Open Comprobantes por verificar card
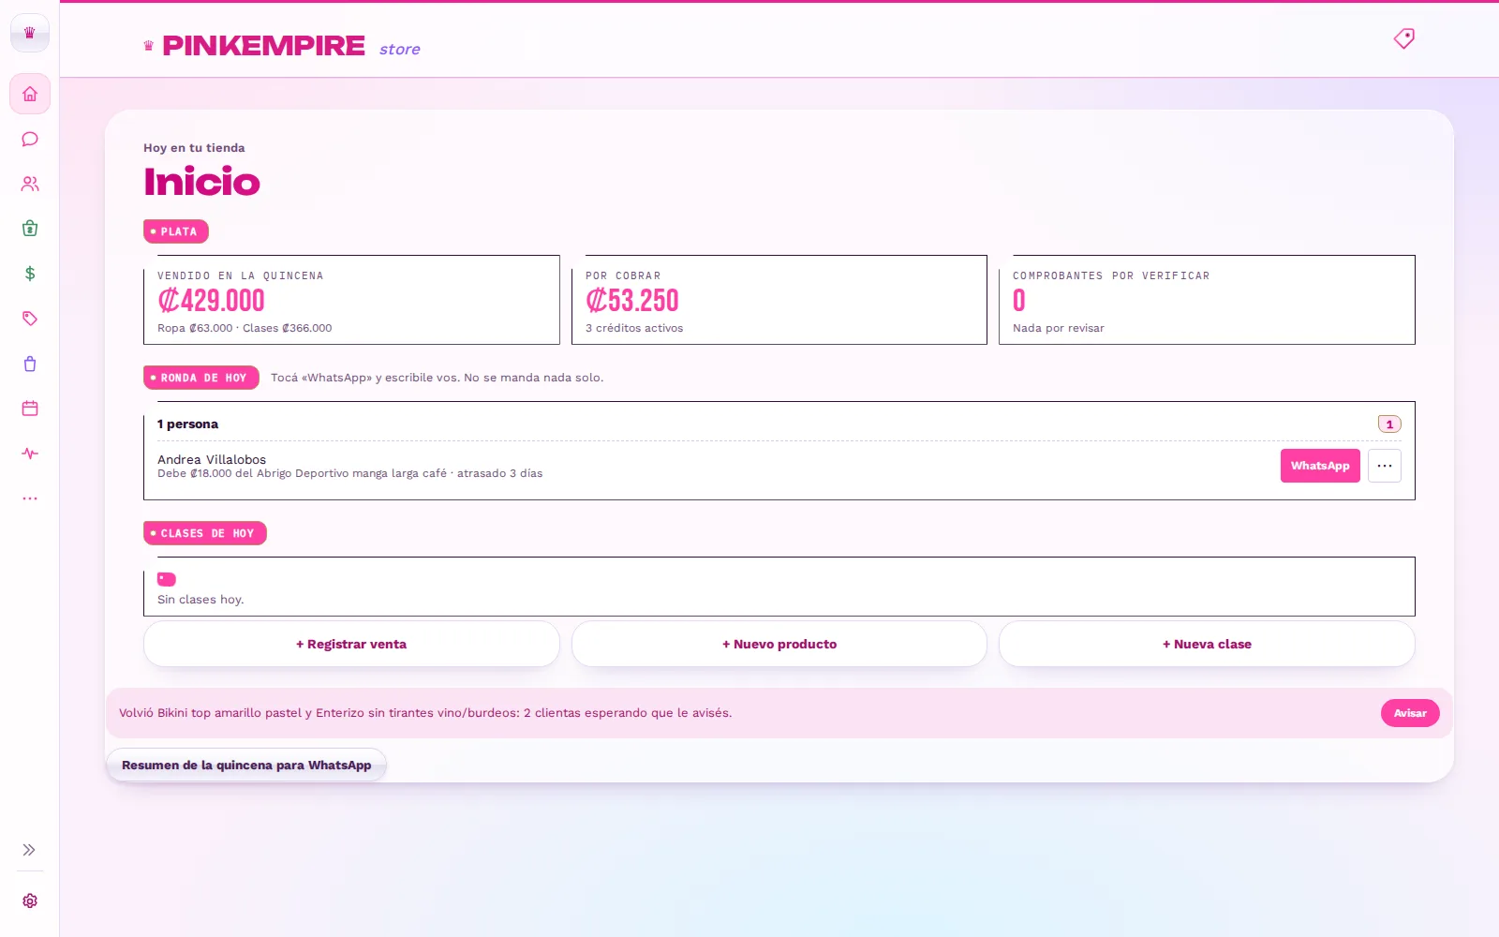The image size is (1499, 937). pyautogui.click(x=1207, y=300)
